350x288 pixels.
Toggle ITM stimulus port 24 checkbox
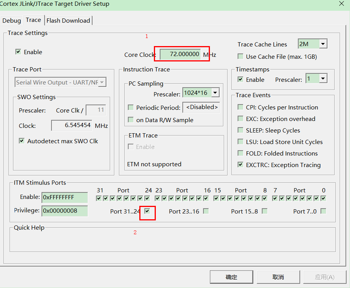point(147,198)
